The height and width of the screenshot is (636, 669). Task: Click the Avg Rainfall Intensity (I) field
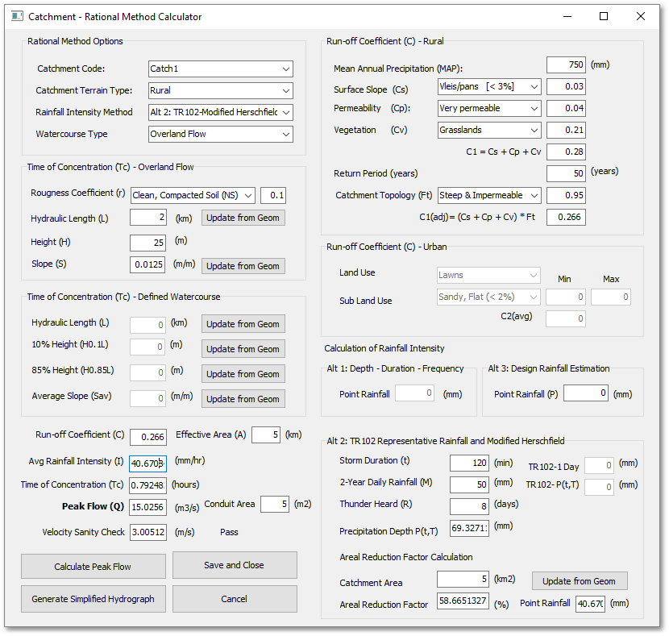[148, 463]
